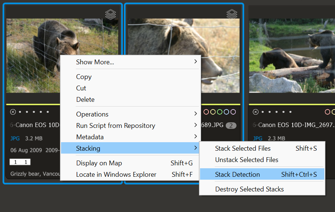Choose Display on Map
Screen dimensions: 335x212
131,163
